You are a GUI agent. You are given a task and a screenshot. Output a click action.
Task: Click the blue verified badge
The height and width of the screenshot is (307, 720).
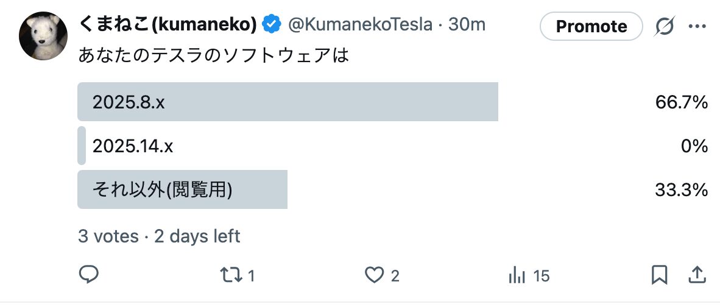[271, 25]
